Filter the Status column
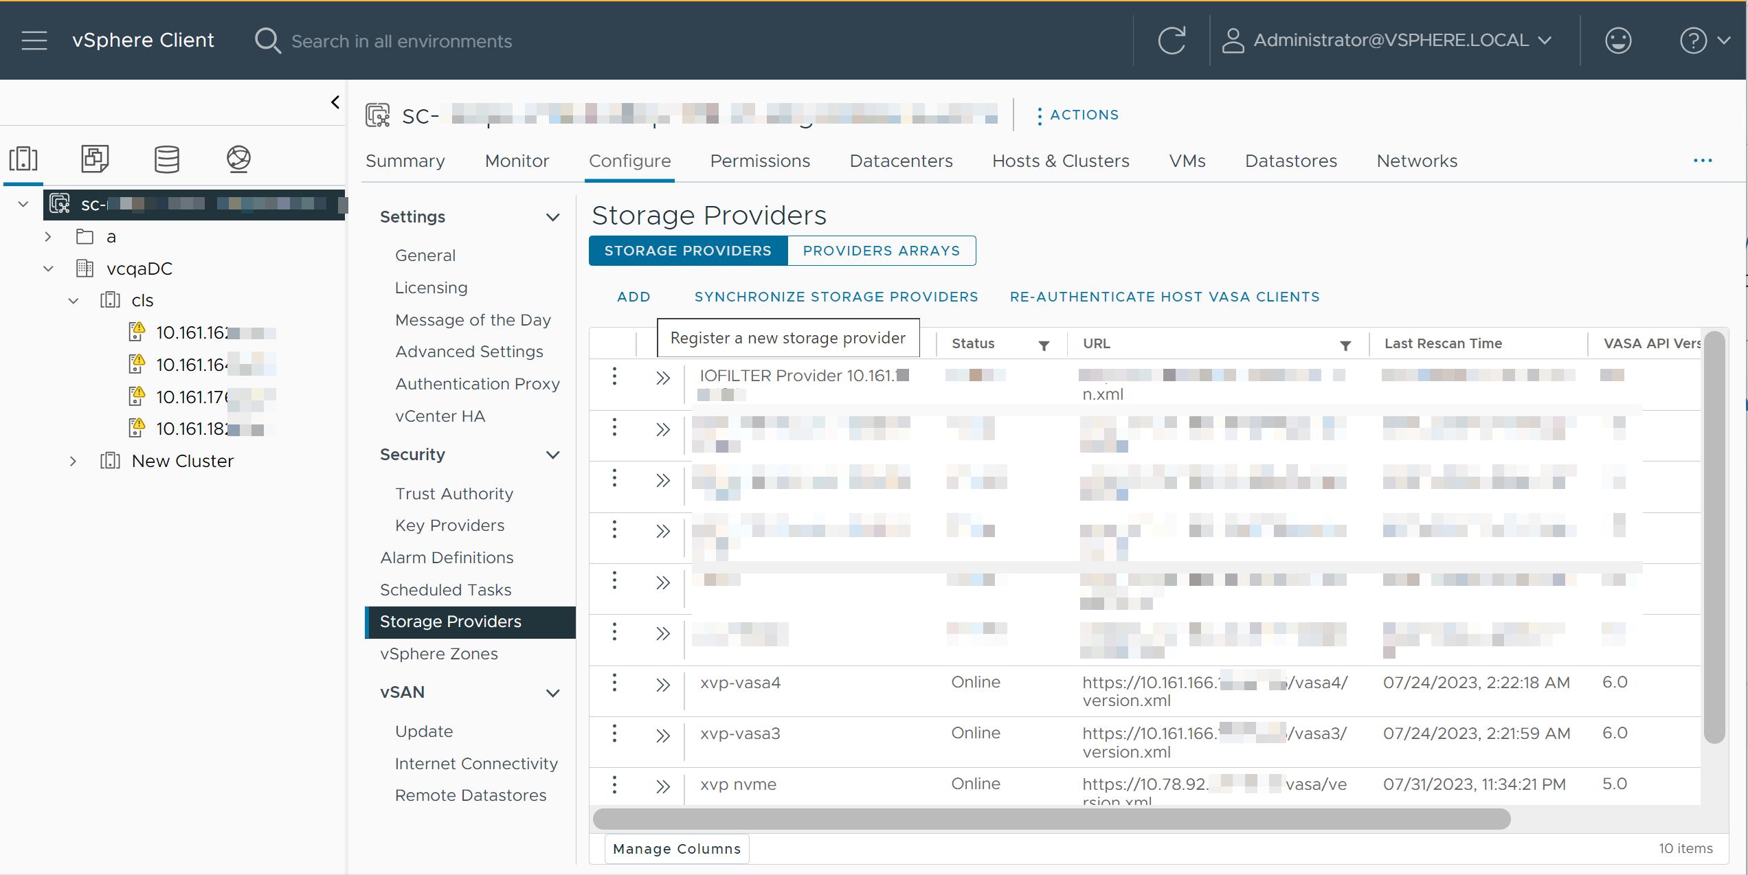Image resolution: width=1748 pixels, height=875 pixels. coord(1043,345)
